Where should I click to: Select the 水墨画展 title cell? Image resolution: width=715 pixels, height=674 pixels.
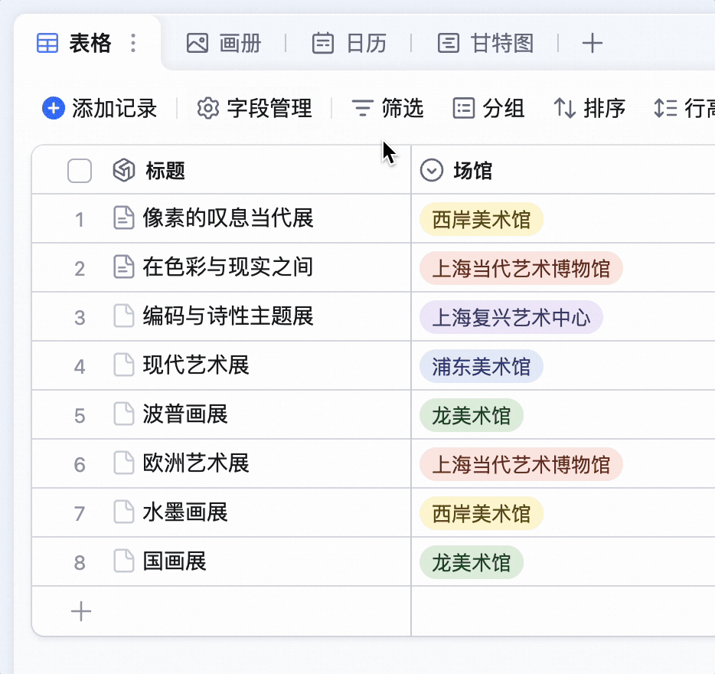pyautogui.click(x=221, y=512)
